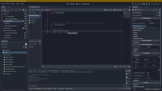The image size is (162, 91).
Task: Open the Rotation Edit Mode dropdown
Action: click(x=153, y=73)
